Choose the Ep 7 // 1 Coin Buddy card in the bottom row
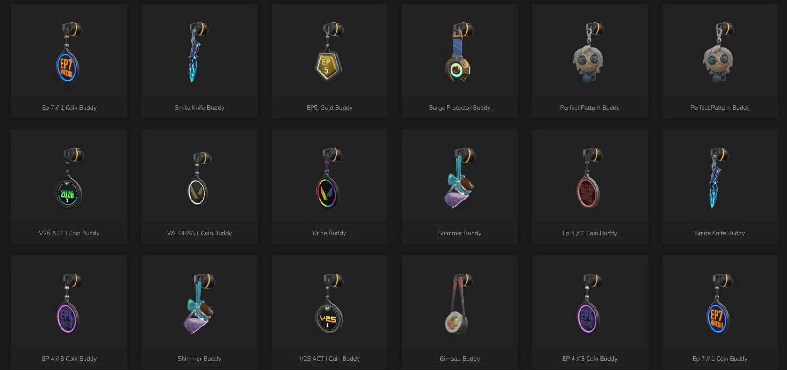 (x=720, y=312)
